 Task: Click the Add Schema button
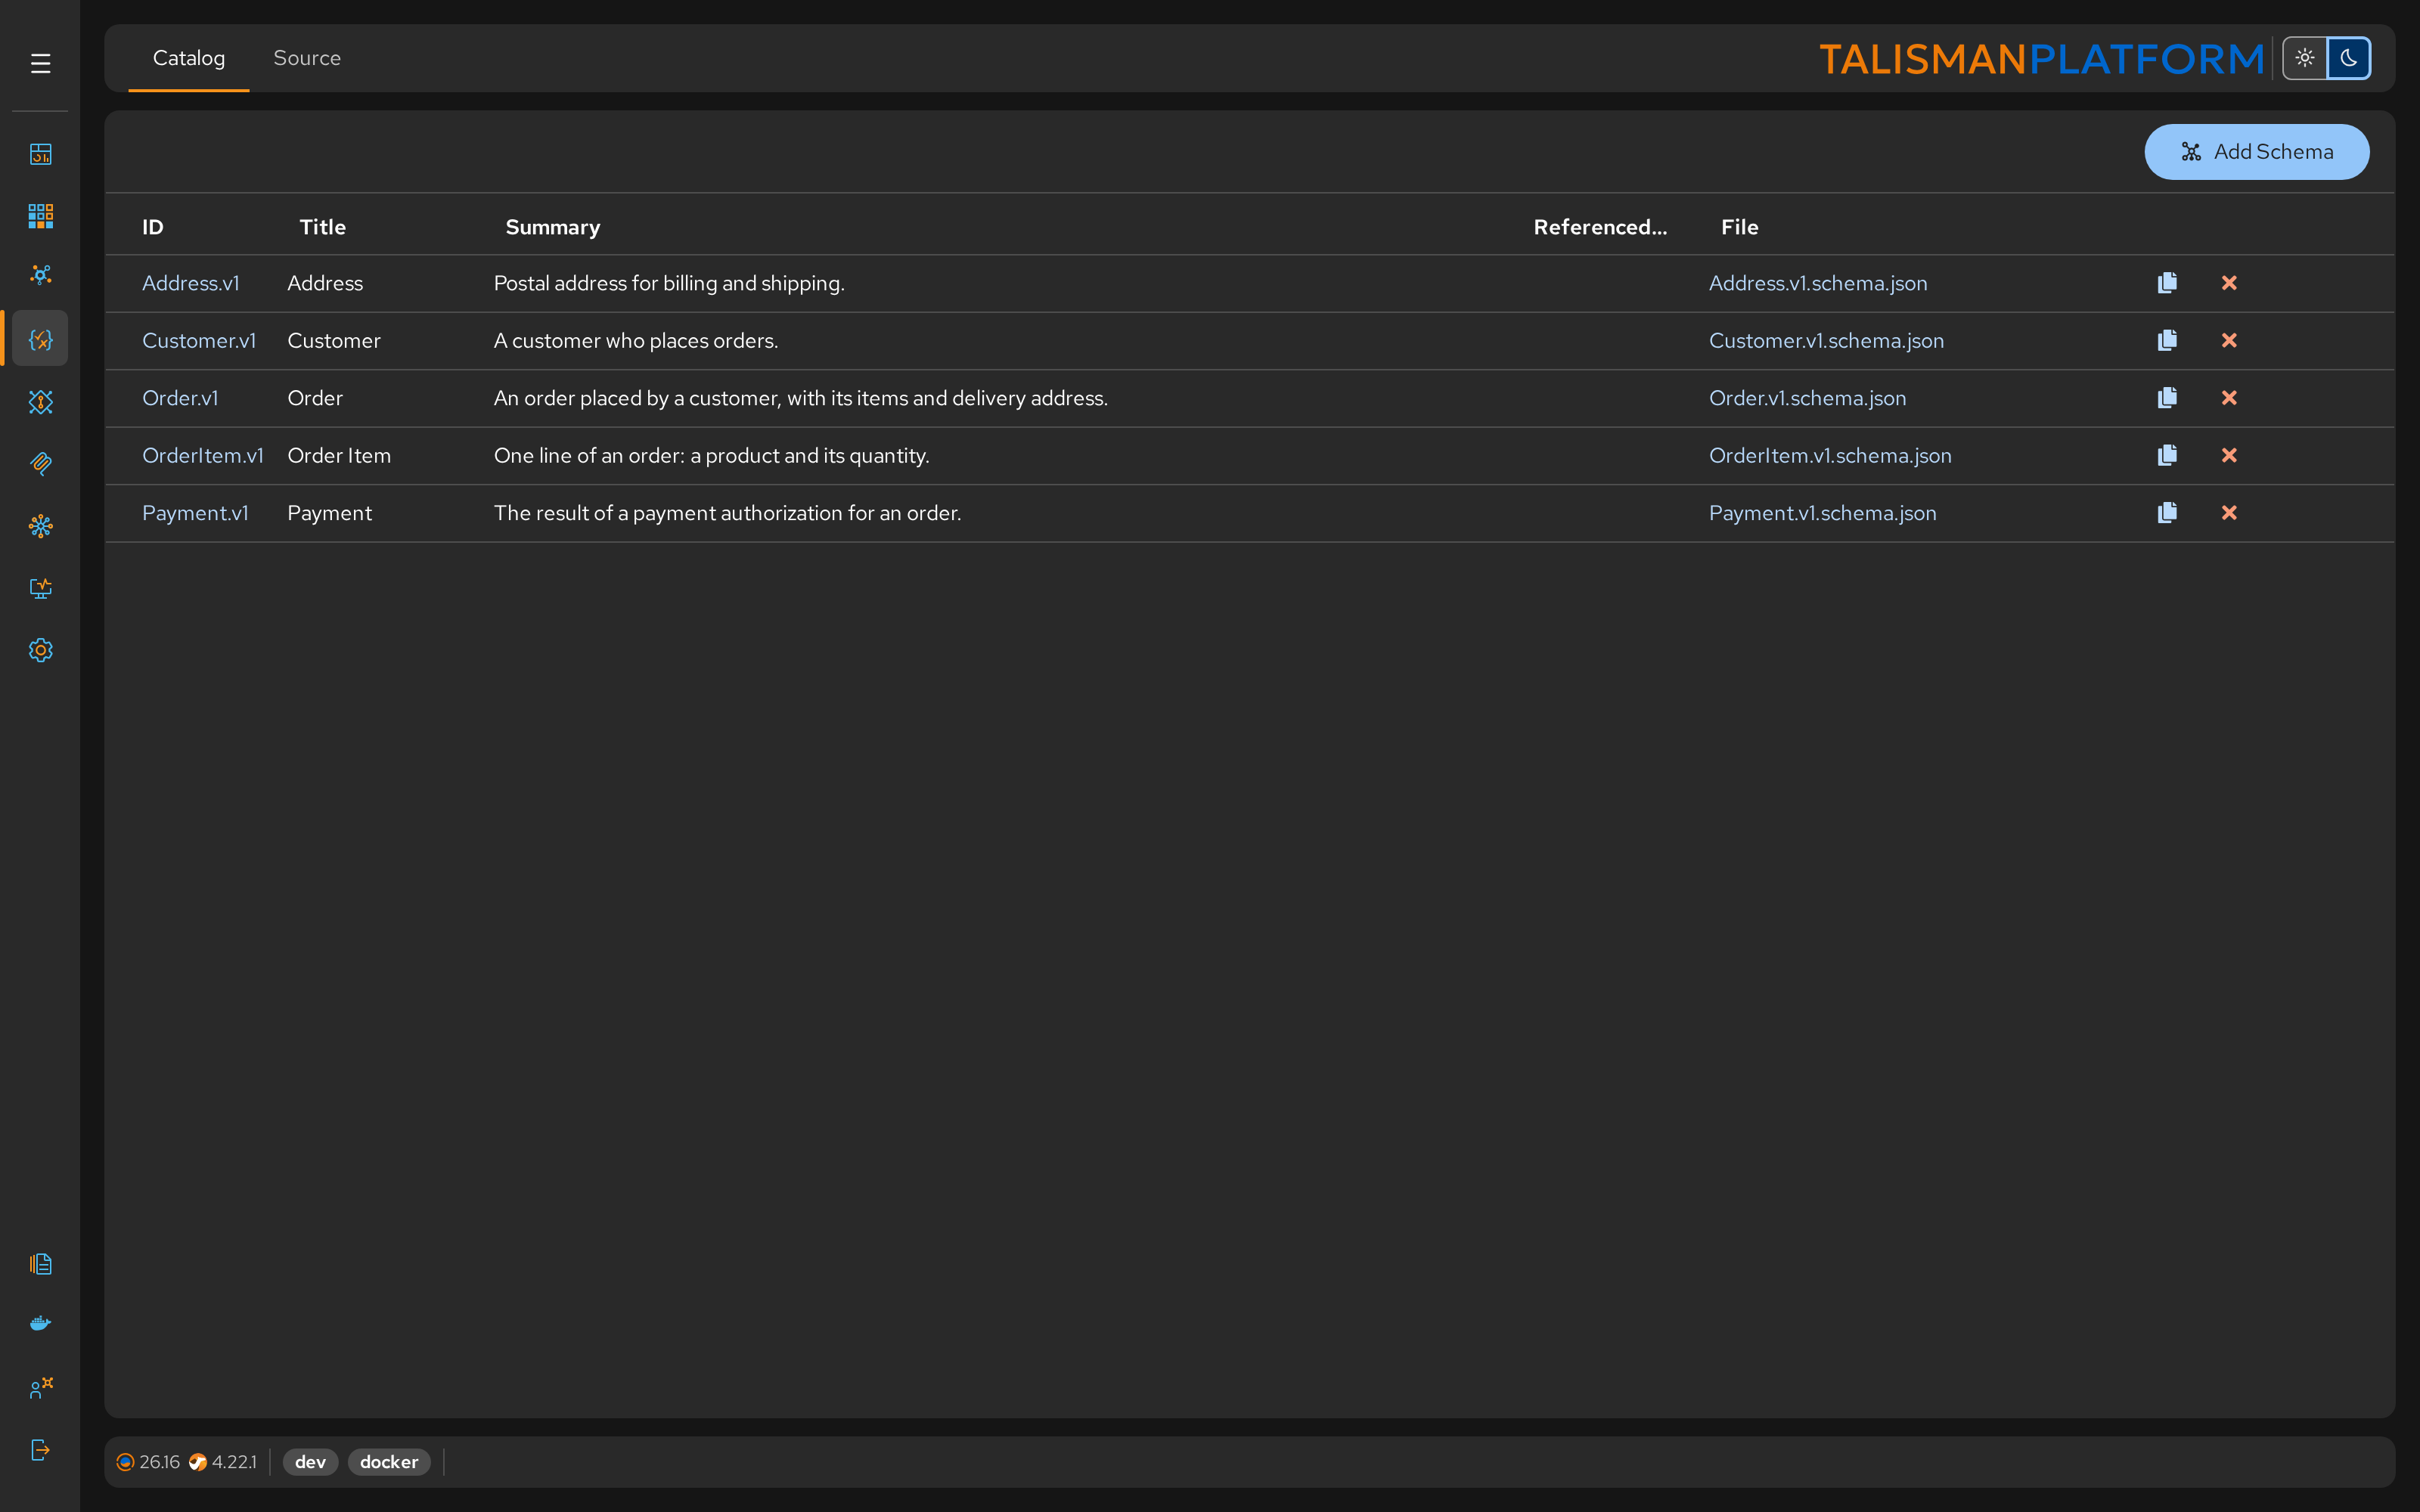point(2256,152)
